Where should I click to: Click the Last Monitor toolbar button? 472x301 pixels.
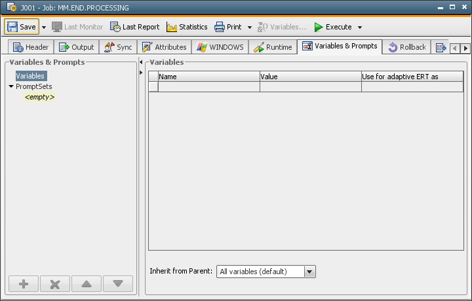pos(77,27)
